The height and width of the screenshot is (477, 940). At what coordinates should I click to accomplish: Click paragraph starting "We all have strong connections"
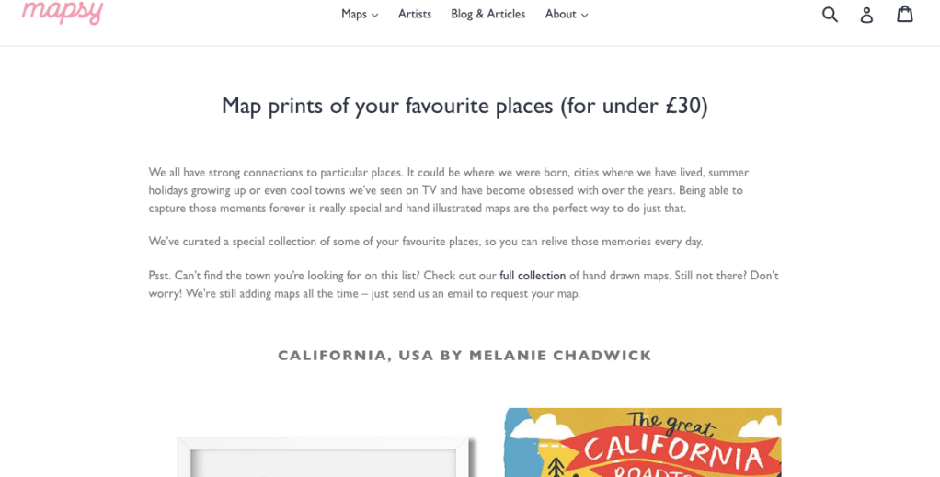(451, 189)
